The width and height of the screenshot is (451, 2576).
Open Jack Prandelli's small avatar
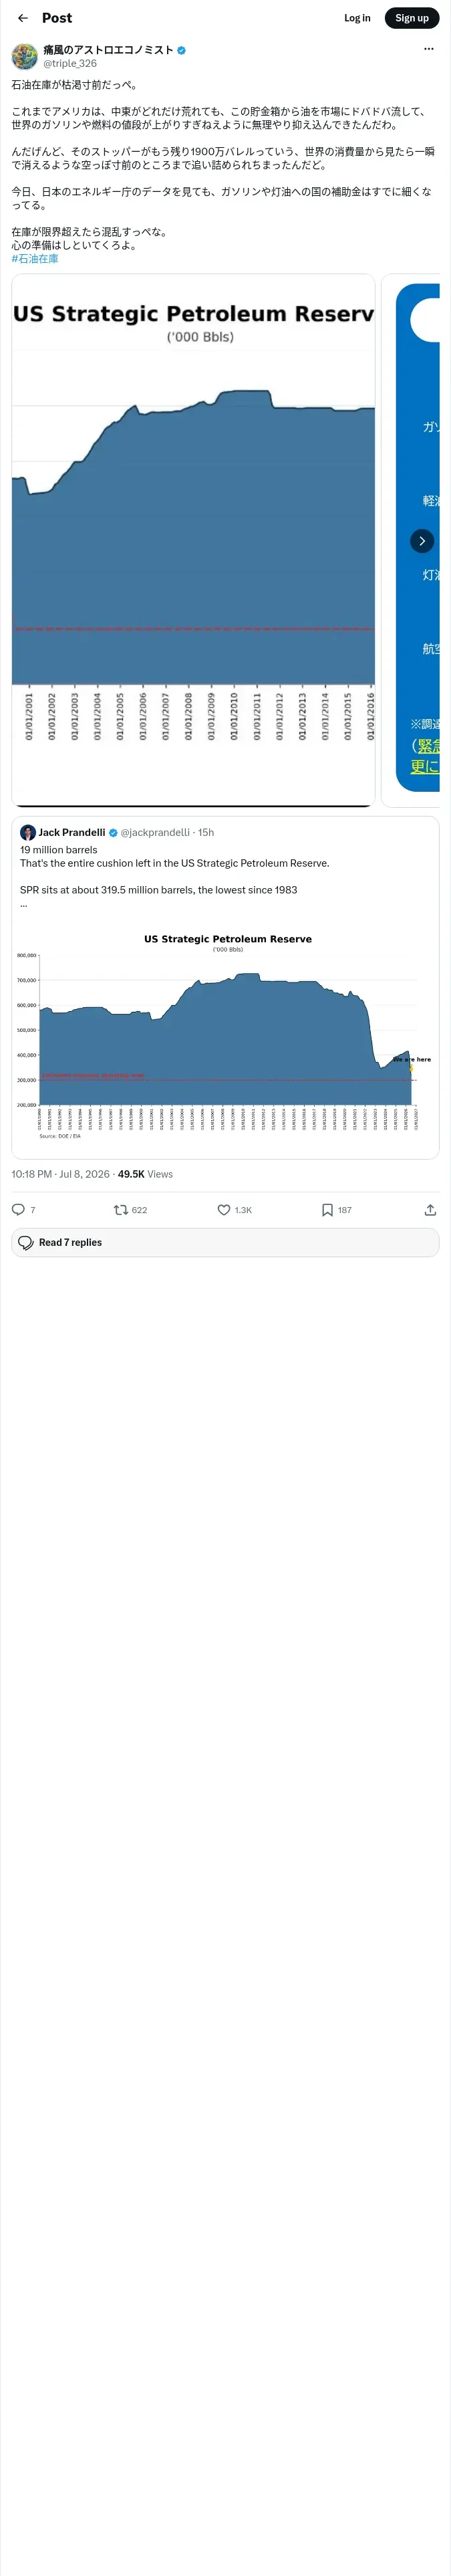(28, 832)
